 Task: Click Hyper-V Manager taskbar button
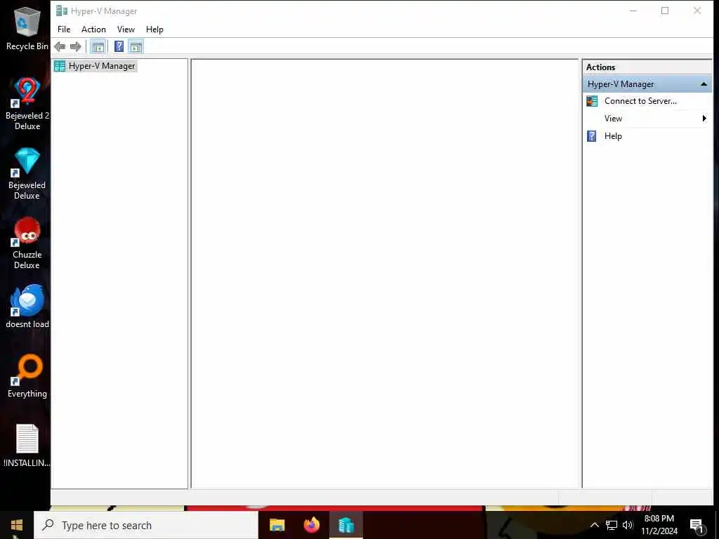click(x=346, y=525)
